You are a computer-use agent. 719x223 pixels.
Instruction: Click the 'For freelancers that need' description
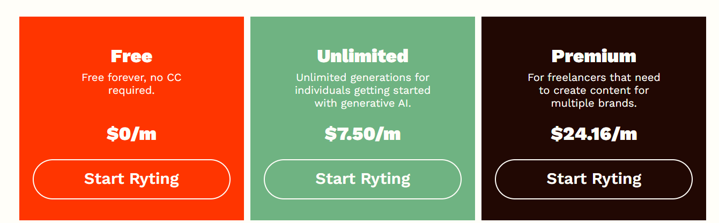[x=594, y=91]
